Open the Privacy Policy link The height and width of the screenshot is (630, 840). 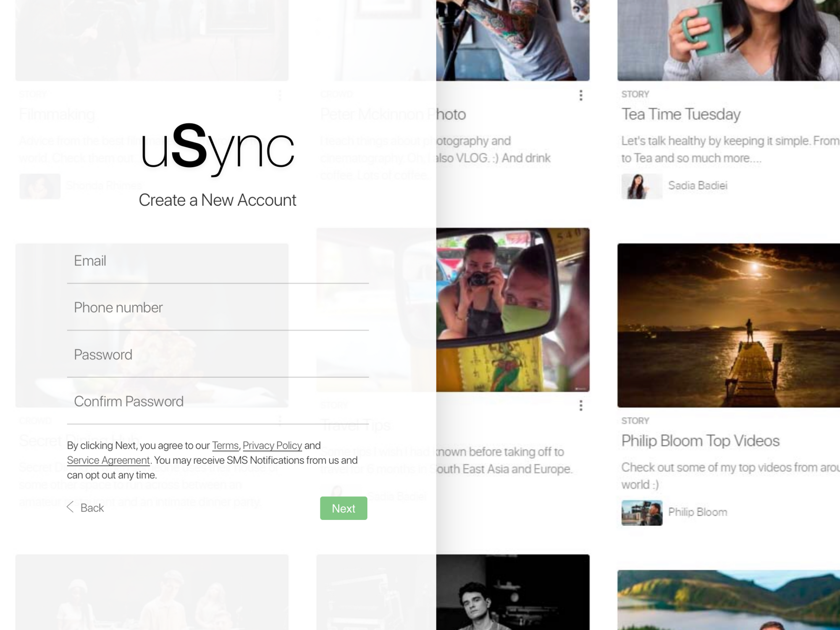272,446
